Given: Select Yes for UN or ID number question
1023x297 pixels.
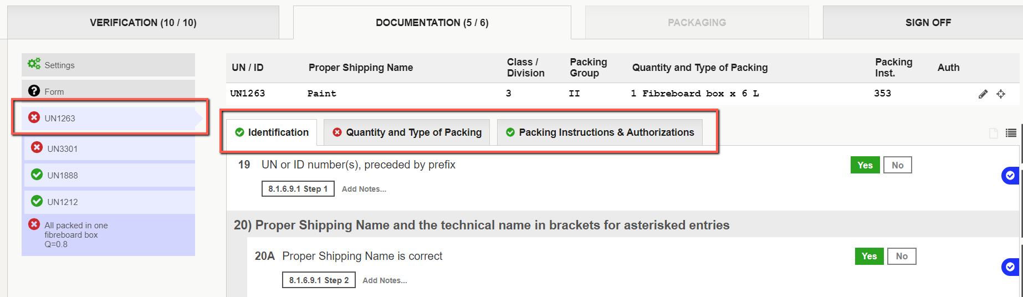Looking at the screenshot, I should (x=865, y=165).
